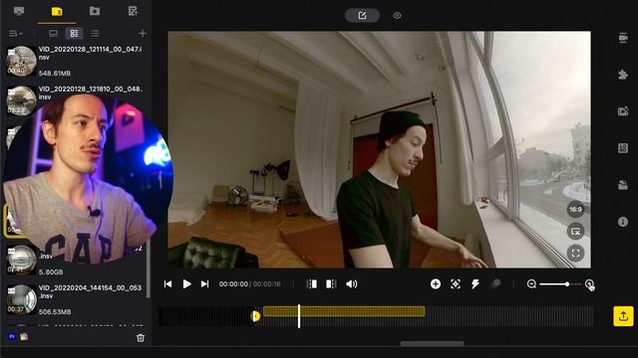Skip to the next frame
Screen dimensions: 638x358
[204, 284]
